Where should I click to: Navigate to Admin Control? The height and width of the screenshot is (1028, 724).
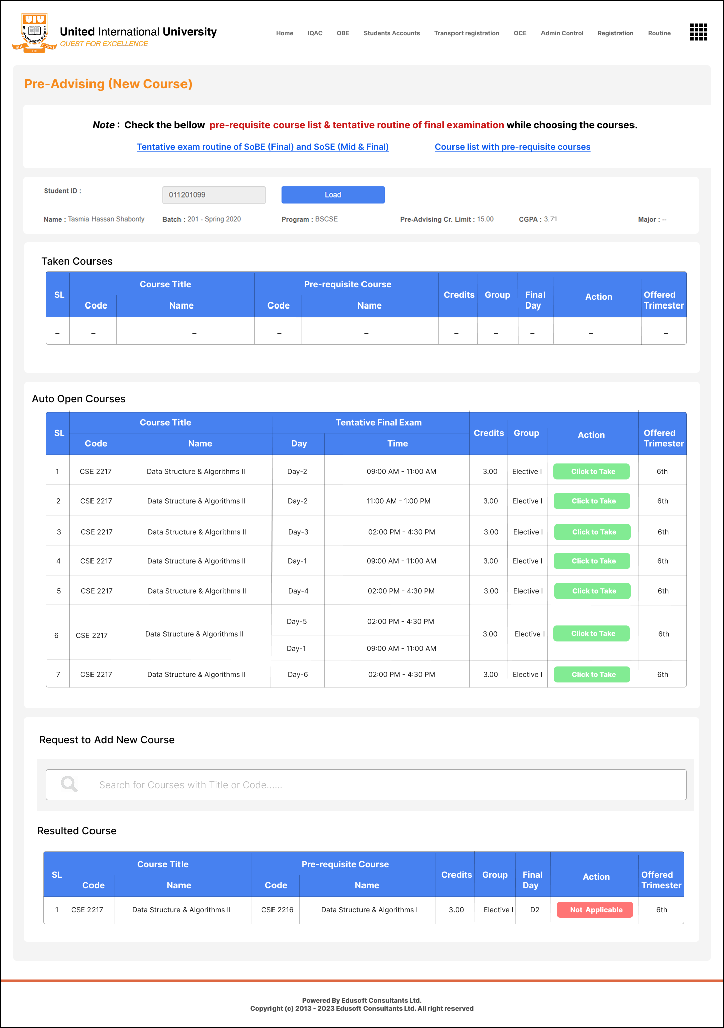562,33
